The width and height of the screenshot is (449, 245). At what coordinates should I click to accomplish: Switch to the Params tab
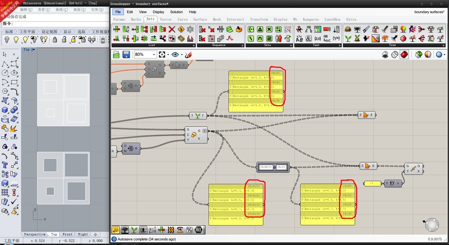119,19
